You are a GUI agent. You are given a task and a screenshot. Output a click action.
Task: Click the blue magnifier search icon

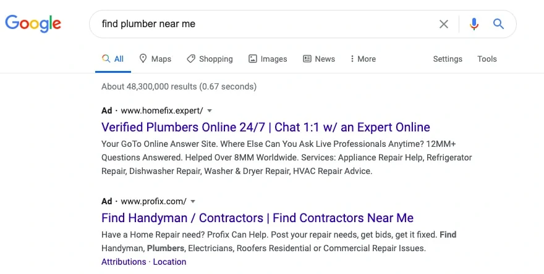tap(498, 24)
